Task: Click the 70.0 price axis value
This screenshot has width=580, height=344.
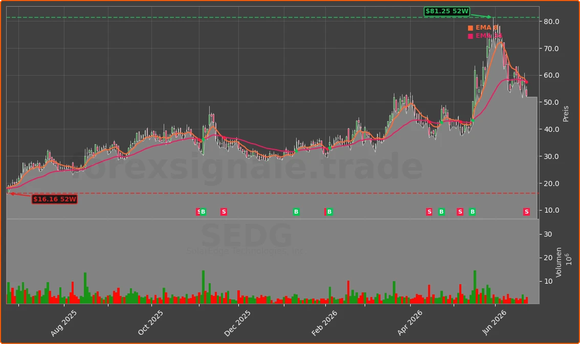Action: tap(551, 49)
